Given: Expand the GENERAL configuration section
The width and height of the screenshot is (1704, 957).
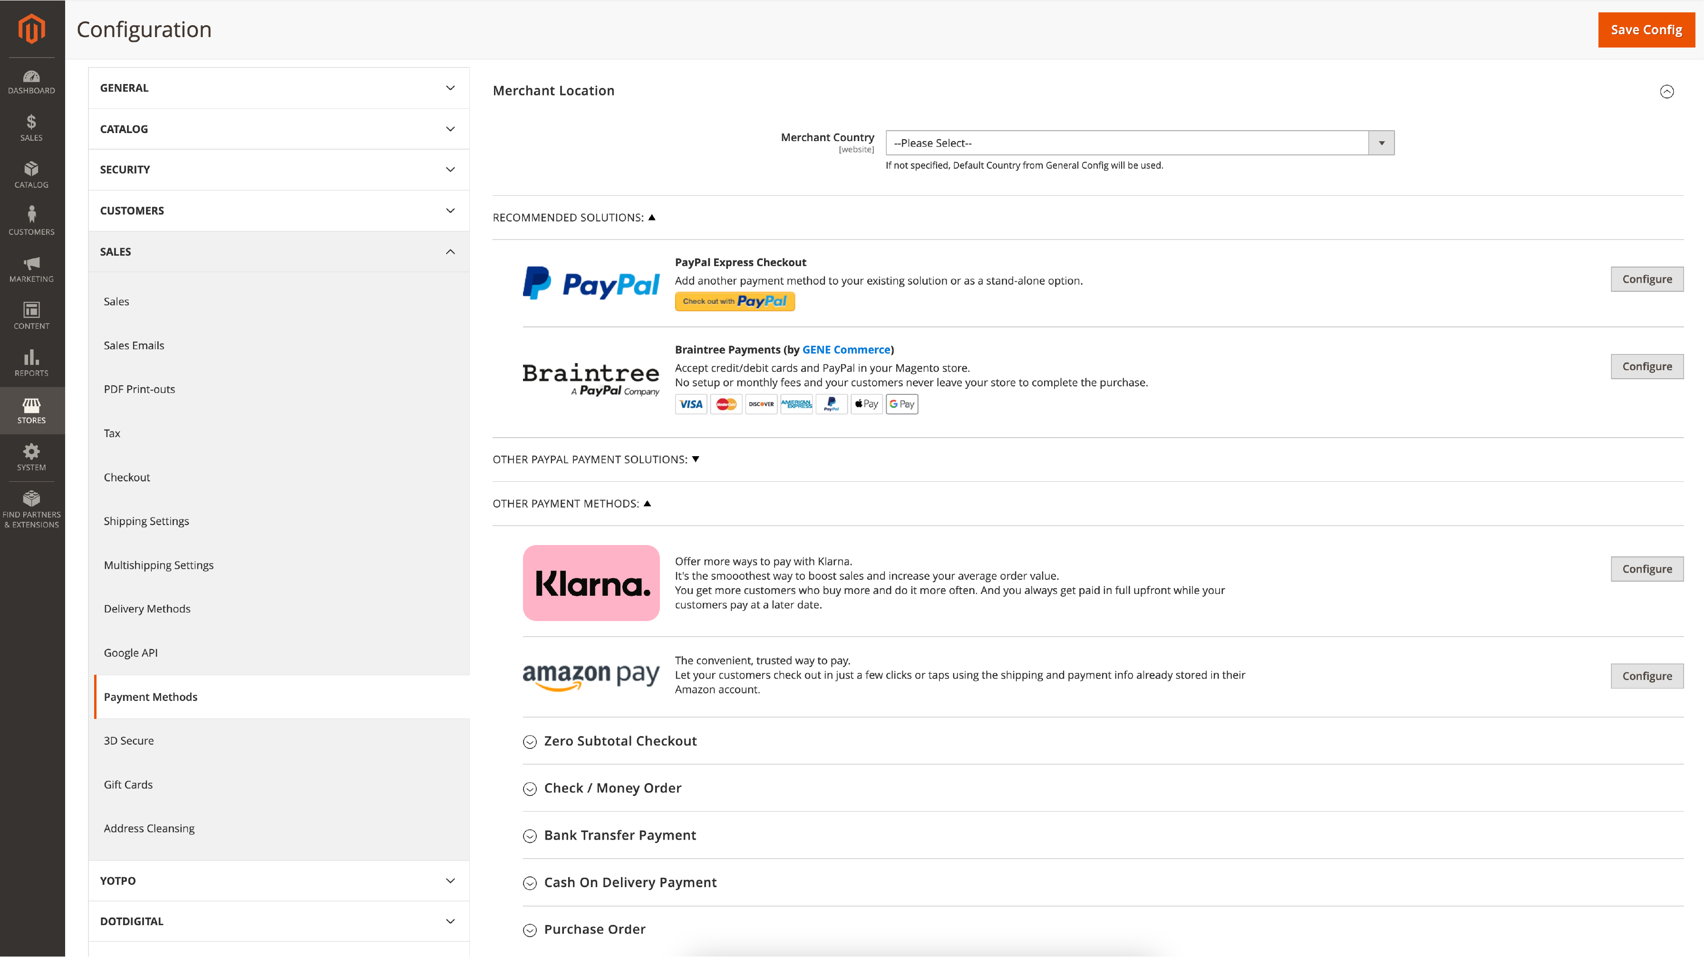Looking at the screenshot, I should pos(279,88).
